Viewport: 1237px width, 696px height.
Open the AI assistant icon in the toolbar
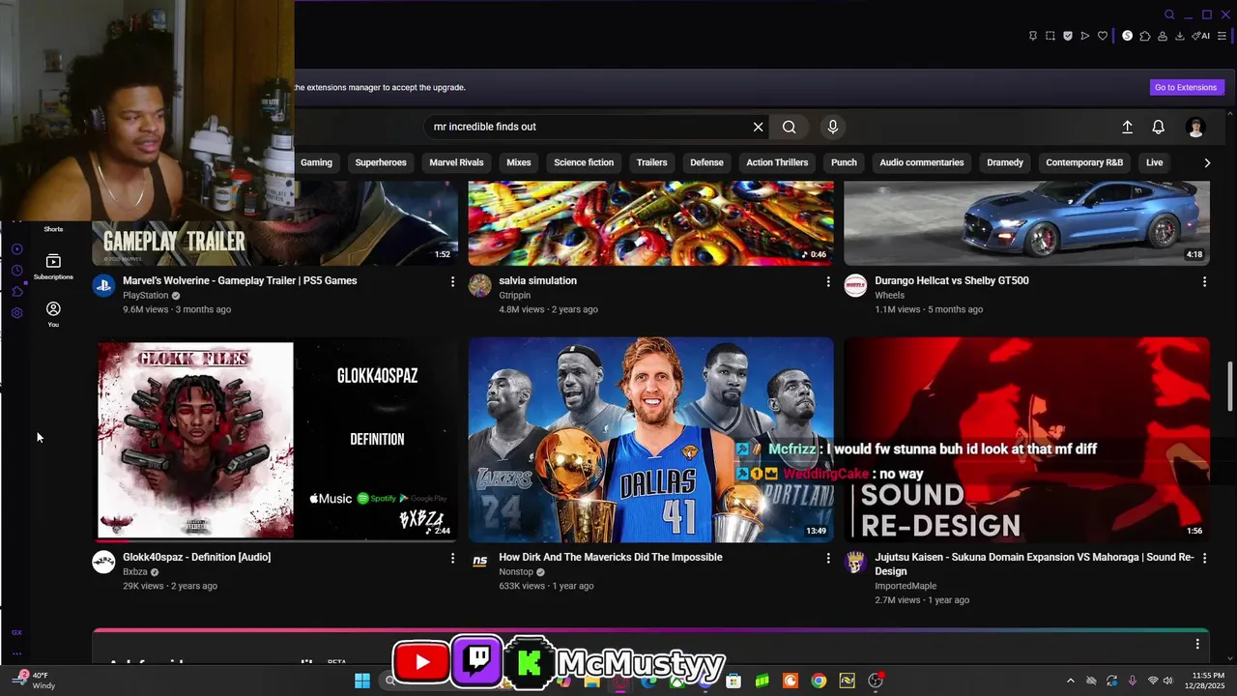click(1201, 36)
